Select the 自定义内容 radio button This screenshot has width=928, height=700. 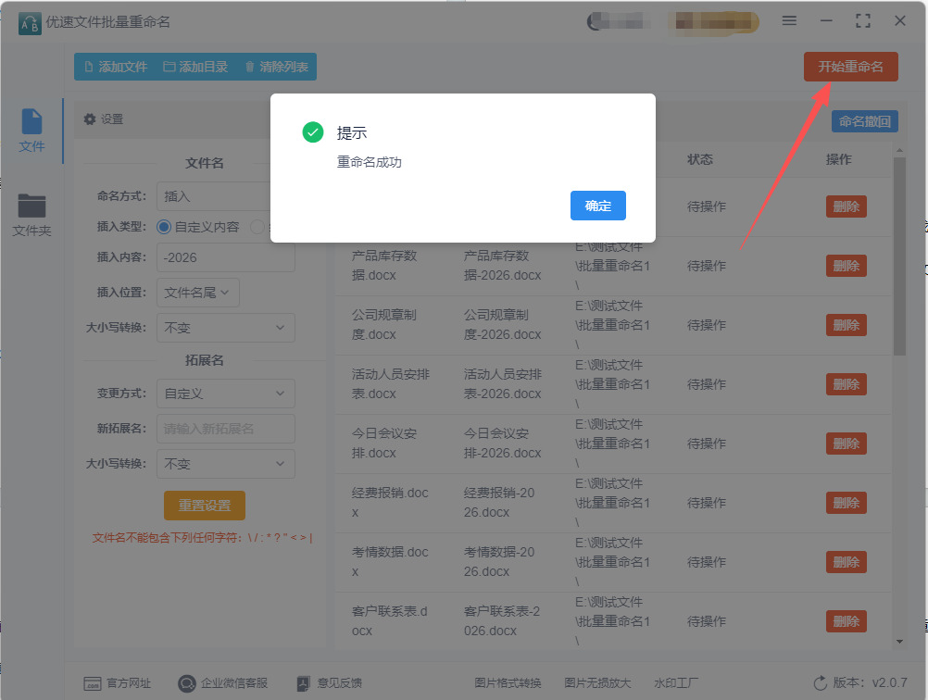[164, 227]
